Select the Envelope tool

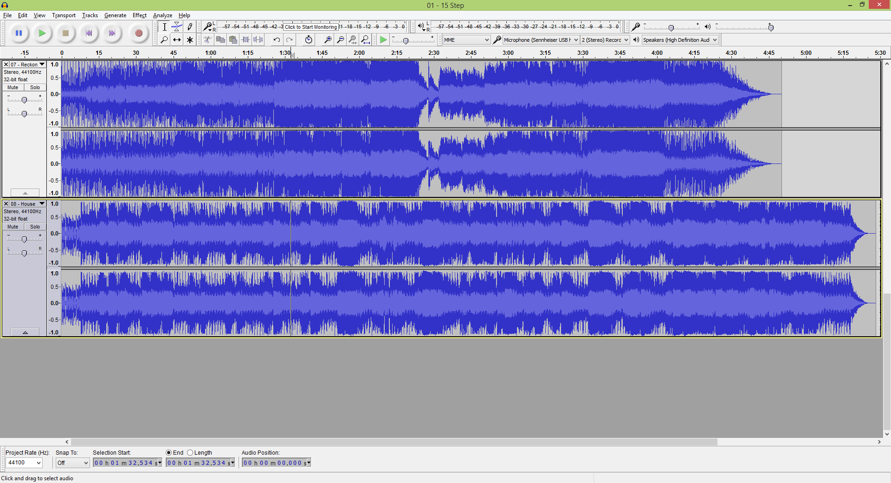(x=177, y=27)
